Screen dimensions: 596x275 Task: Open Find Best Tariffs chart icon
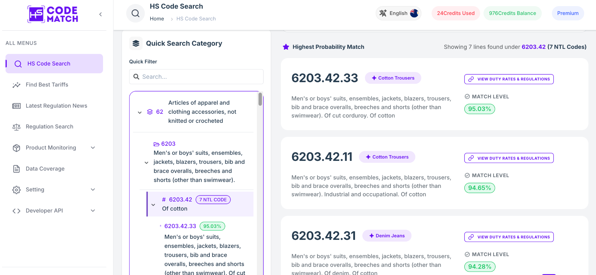(16, 85)
